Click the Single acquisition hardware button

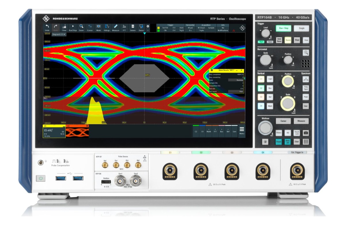301,28
